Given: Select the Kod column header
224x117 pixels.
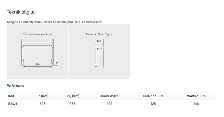Looking at the screenshot, I should coord(11,96).
